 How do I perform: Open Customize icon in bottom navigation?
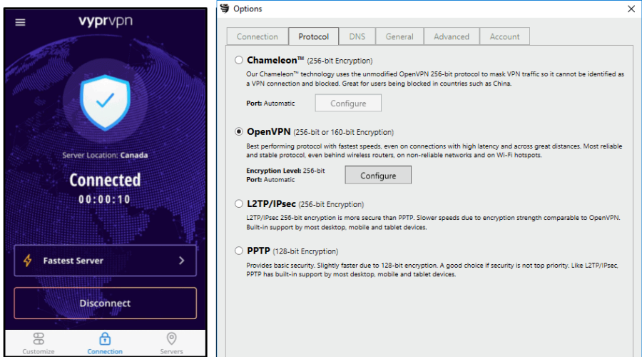[x=39, y=338]
